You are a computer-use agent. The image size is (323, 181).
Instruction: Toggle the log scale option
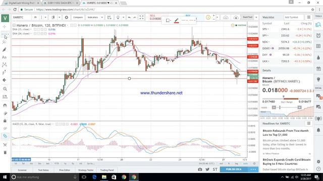[236, 163]
